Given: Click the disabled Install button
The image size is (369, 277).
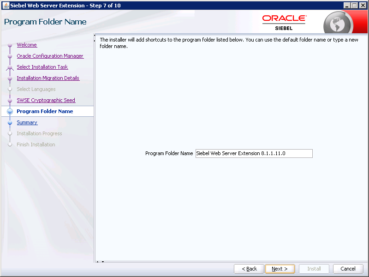Looking at the screenshot, I should tap(314, 269).
